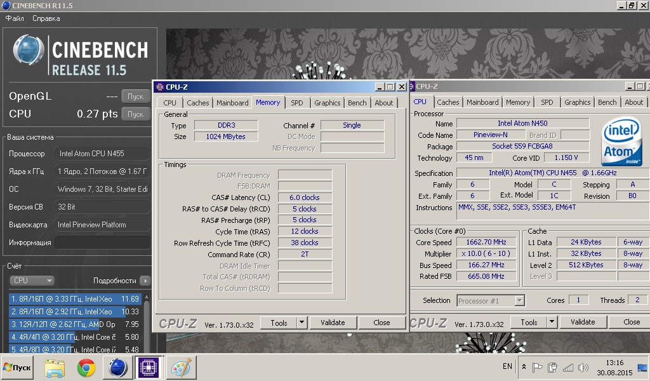650x381 pixels.
Task: Open the Processor #1 selection combo box
Action: point(491,300)
